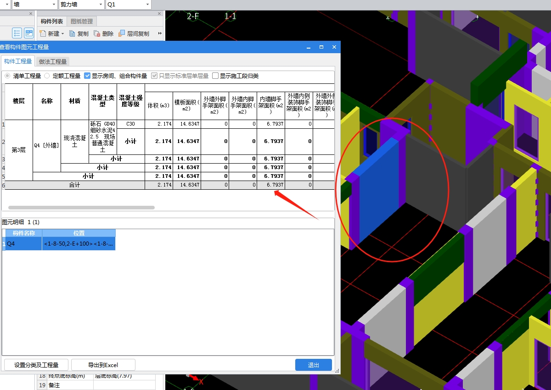Click the 外墙外脚手架面积 column header
Screen dimensions: 551x390
(x=215, y=105)
